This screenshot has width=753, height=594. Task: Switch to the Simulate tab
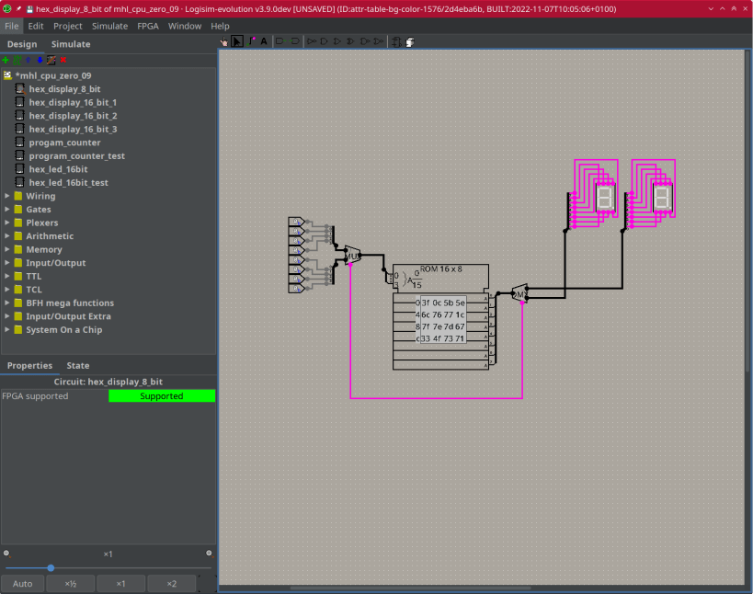click(71, 44)
